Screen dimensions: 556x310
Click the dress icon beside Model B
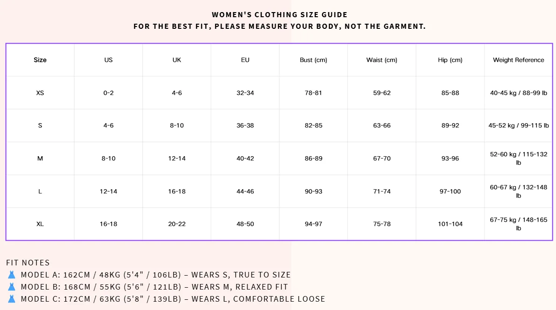[12, 287]
